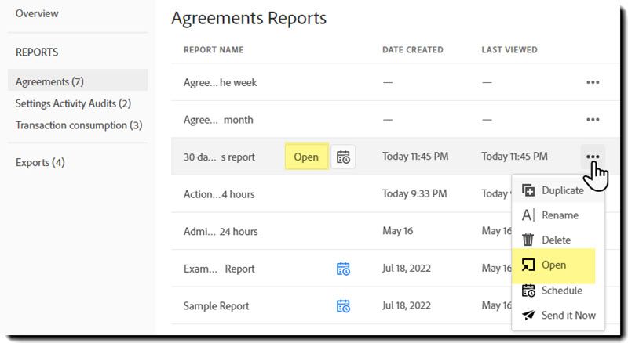The width and height of the screenshot is (628, 343).
Task: Click the blue schedule icon for Sample Report
Action: coord(343,306)
